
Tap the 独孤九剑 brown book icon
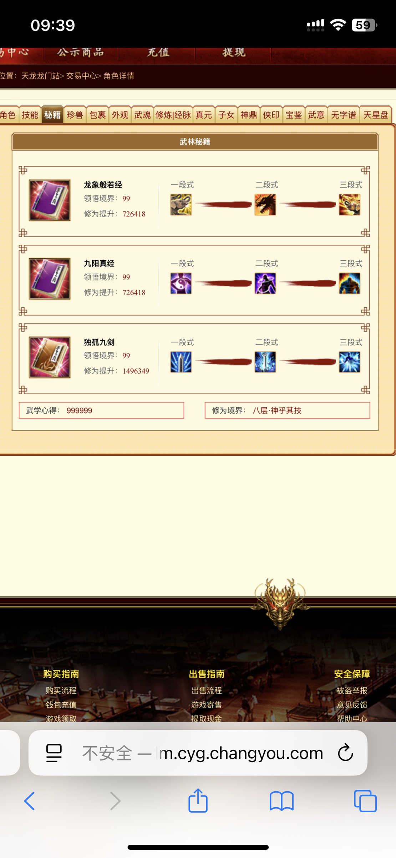[50, 357]
